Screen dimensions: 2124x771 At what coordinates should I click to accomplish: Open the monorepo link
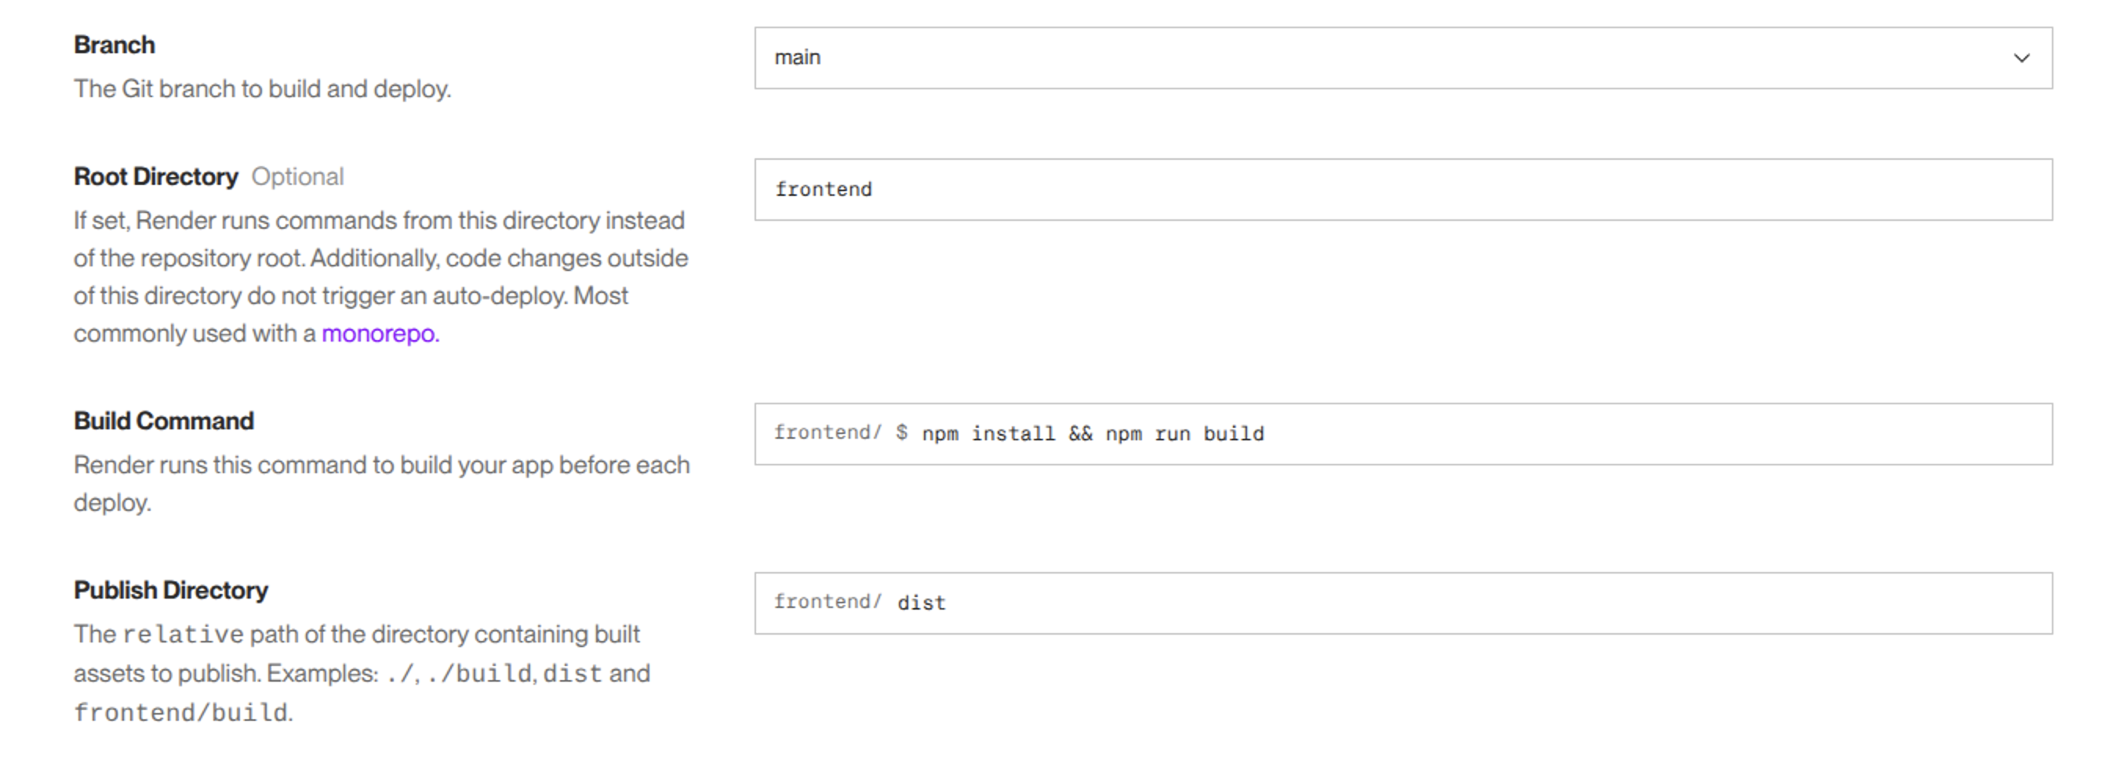380,334
